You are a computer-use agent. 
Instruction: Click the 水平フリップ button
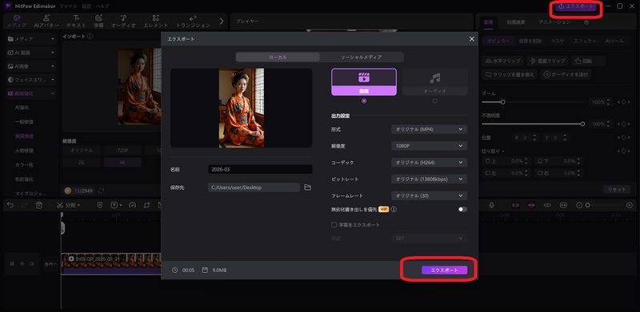coord(502,61)
